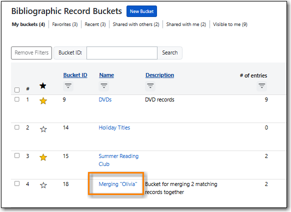Open the Description column filter
The image size is (291, 212).
[x=150, y=86]
